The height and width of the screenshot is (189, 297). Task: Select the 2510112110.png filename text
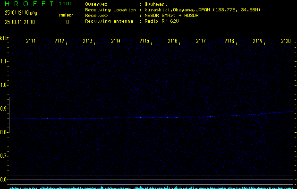coord(20,13)
